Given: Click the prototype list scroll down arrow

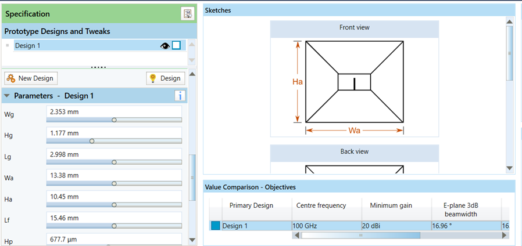Looking at the screenshot, I should [192, 60].
